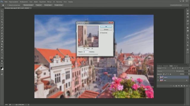Select the Healing Brush tool
The width and height of the screenshot is (190, 106).
[x=2, y=28]
